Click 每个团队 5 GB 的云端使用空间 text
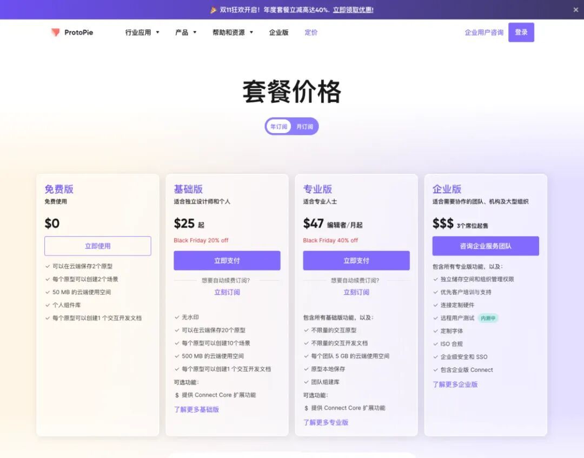Screen dimensions: 584x458 350,356
